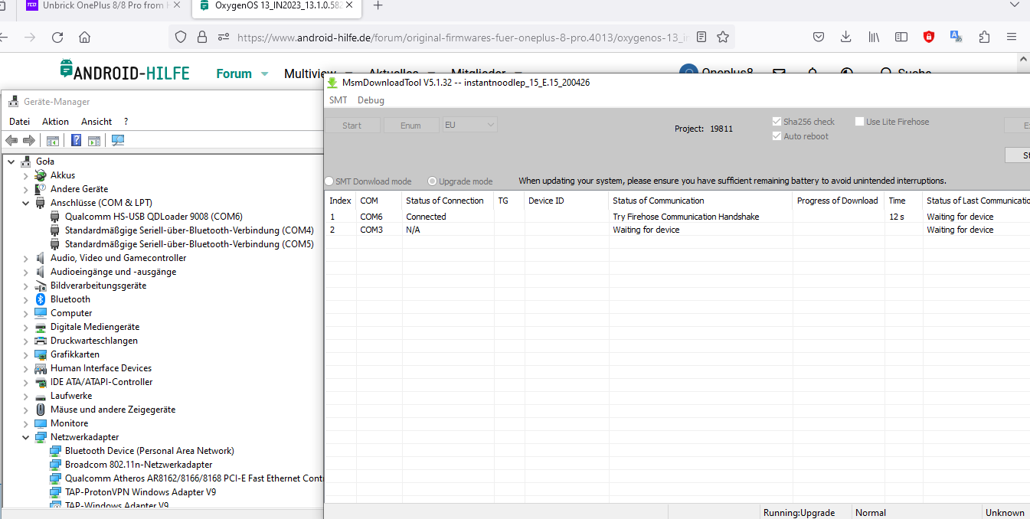The width and height of the screenshot is (1030, 519).
Task: Select the Upgrade mode radio button
Action: pos(433,181)
